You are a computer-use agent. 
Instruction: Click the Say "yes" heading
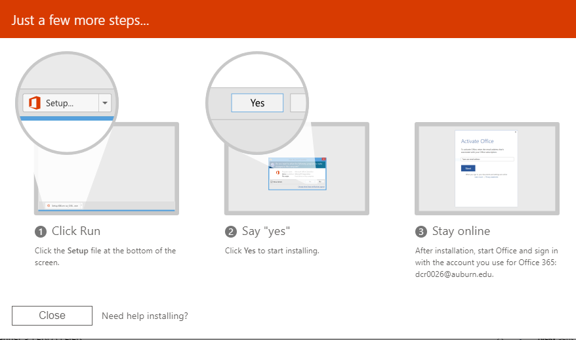point(266,231)
